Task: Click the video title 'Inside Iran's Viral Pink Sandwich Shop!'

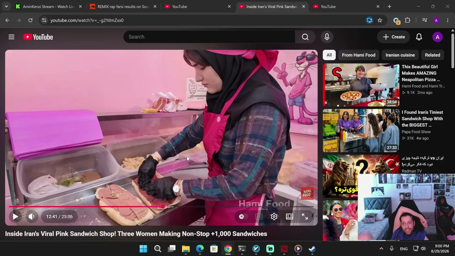Action: click(x=136, y=234)
